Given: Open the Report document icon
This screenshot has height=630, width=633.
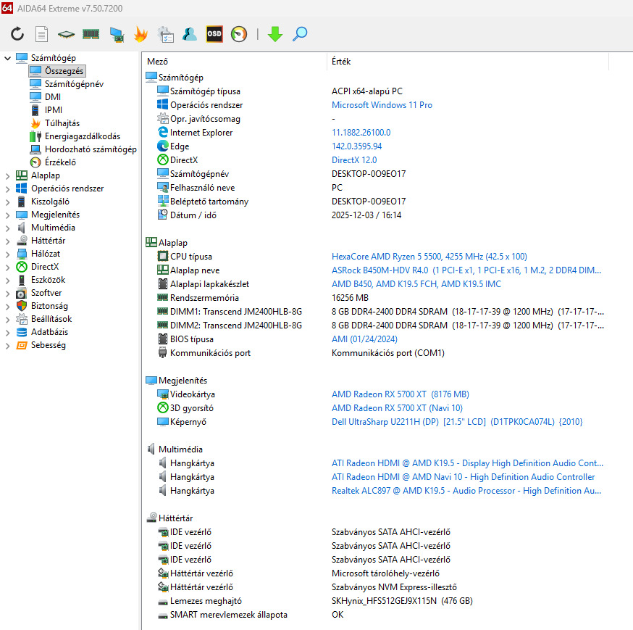Looking at the screenshot, I should [x=41, y=34].
